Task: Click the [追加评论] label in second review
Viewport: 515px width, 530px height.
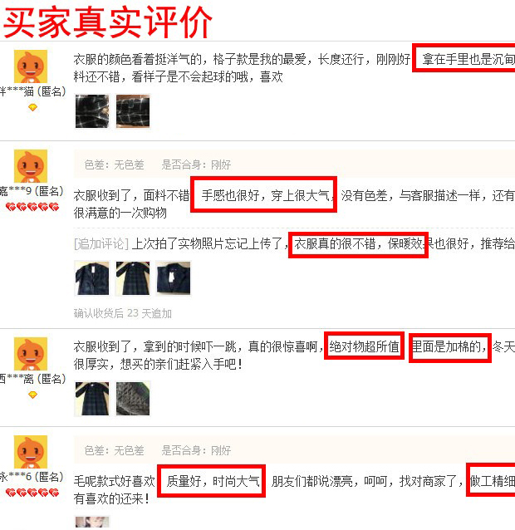Action: [101, 243]
